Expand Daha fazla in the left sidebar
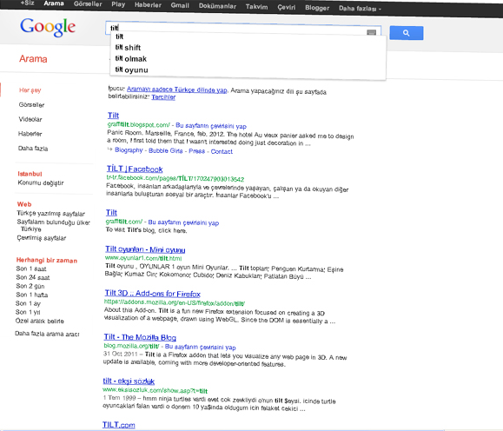This screenshot has width=503, height=431. [x=33, y=149]
